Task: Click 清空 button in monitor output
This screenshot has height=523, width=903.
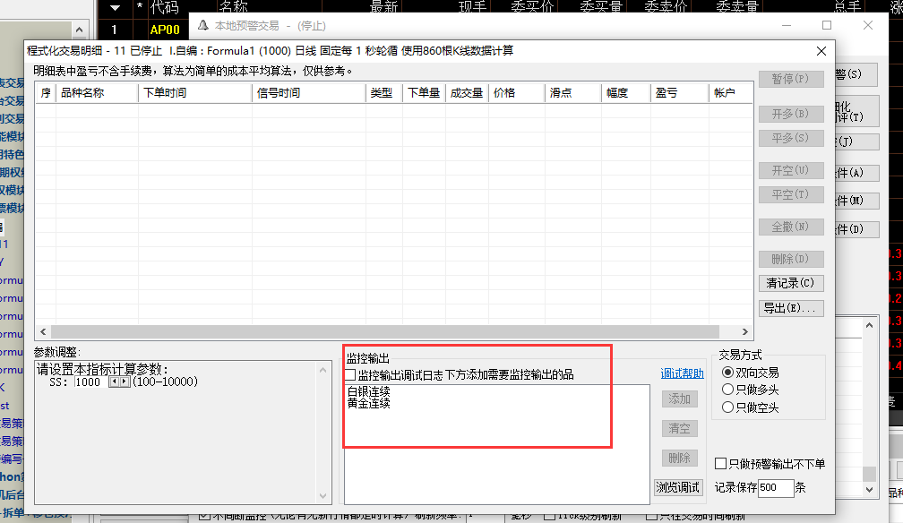Action: click(x=680, y=428)
